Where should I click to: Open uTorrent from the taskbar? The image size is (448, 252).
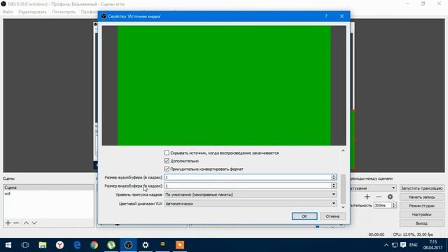111,245
